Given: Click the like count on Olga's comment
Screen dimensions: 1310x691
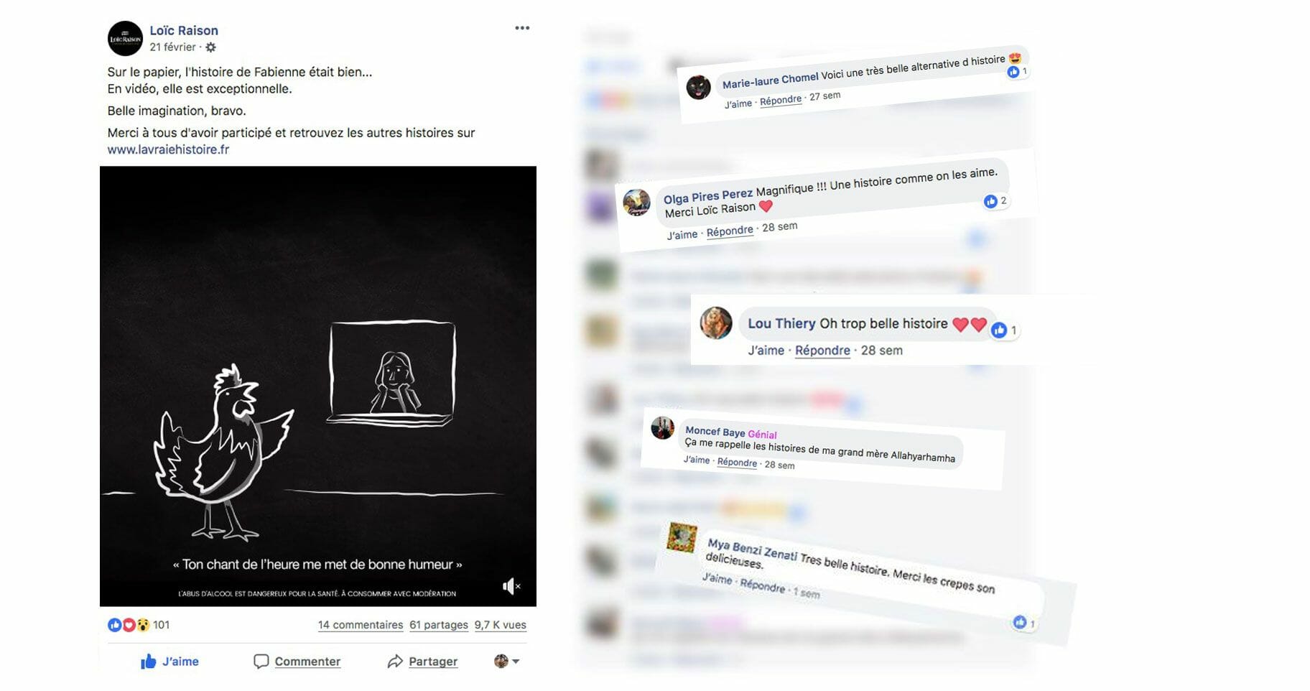Looking at the screenshot, I should point(996,201).
